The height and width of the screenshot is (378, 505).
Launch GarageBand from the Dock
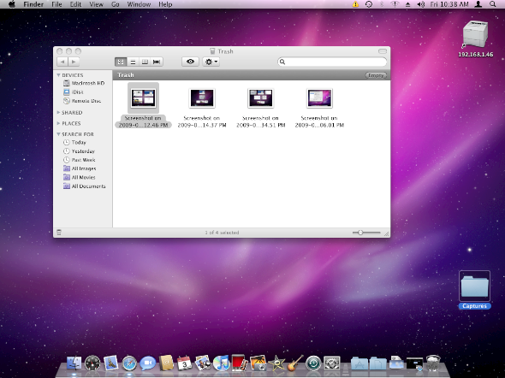(x=295, y=363)
